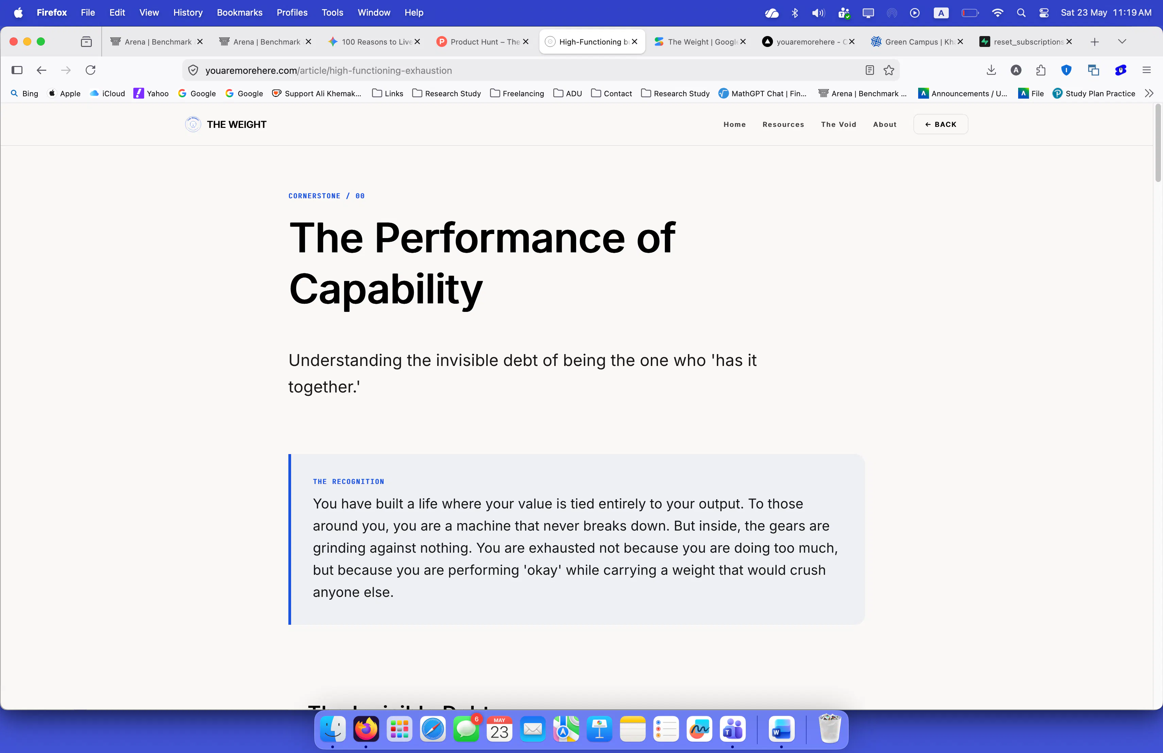The height and width of the screenshot is (753, 1163).
Task: Toggle the Firefox sidebar icon
Action: point(17,70)
